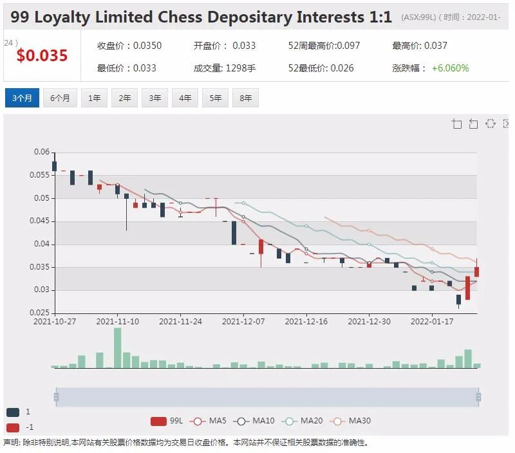Click the 成交量: 1298手 value
Screen dimensions: 515x453
point(225,68)
